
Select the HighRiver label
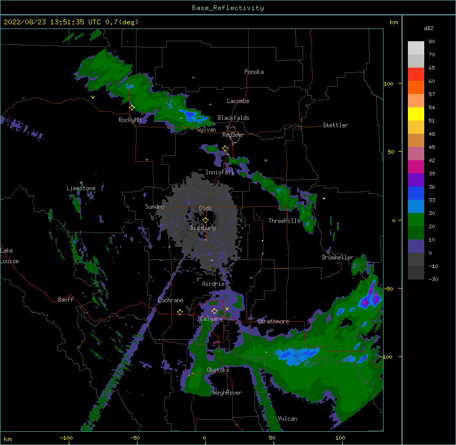227,393
